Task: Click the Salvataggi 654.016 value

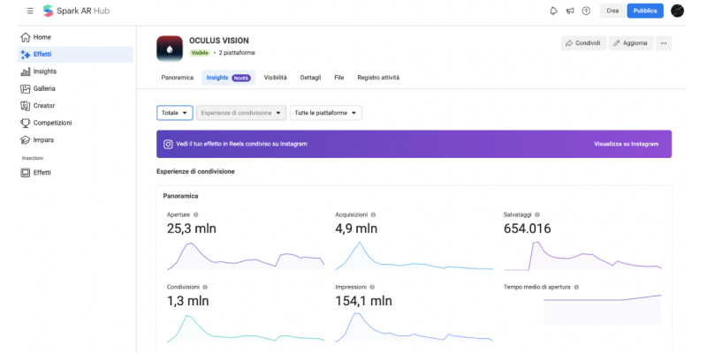Action: tap(527, 229)
